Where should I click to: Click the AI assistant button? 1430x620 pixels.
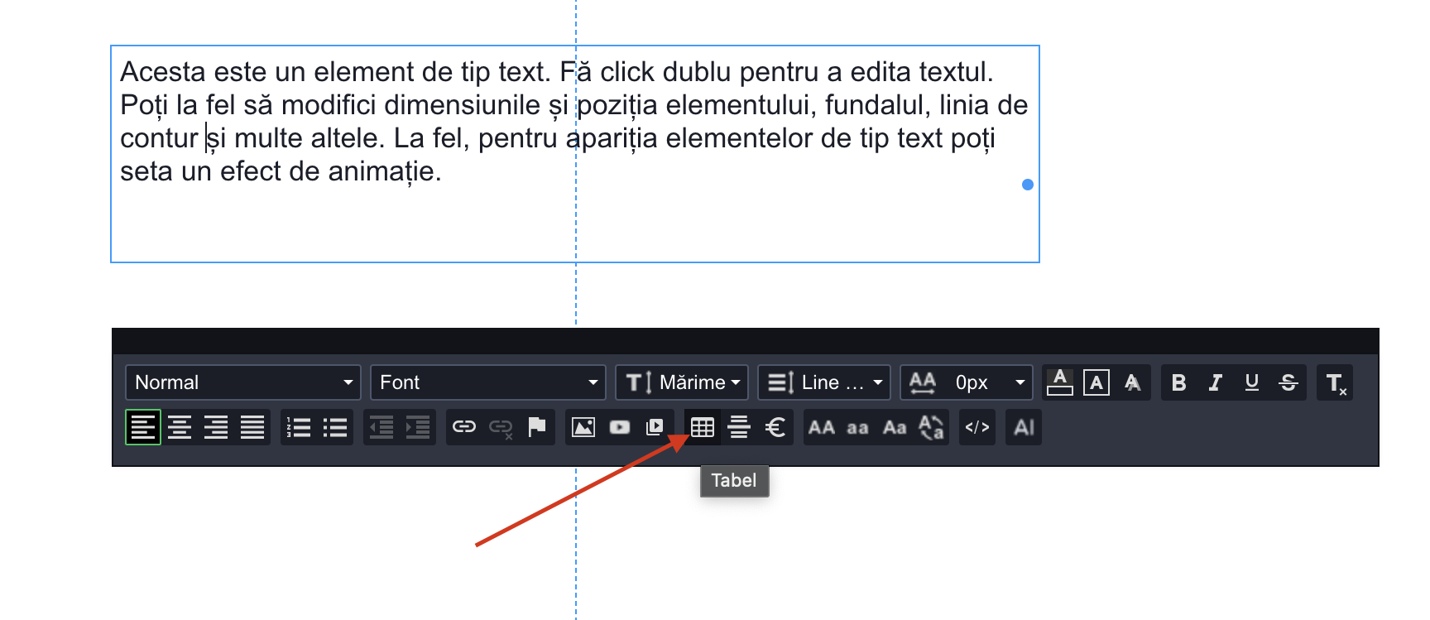(x=1024, y=428)
